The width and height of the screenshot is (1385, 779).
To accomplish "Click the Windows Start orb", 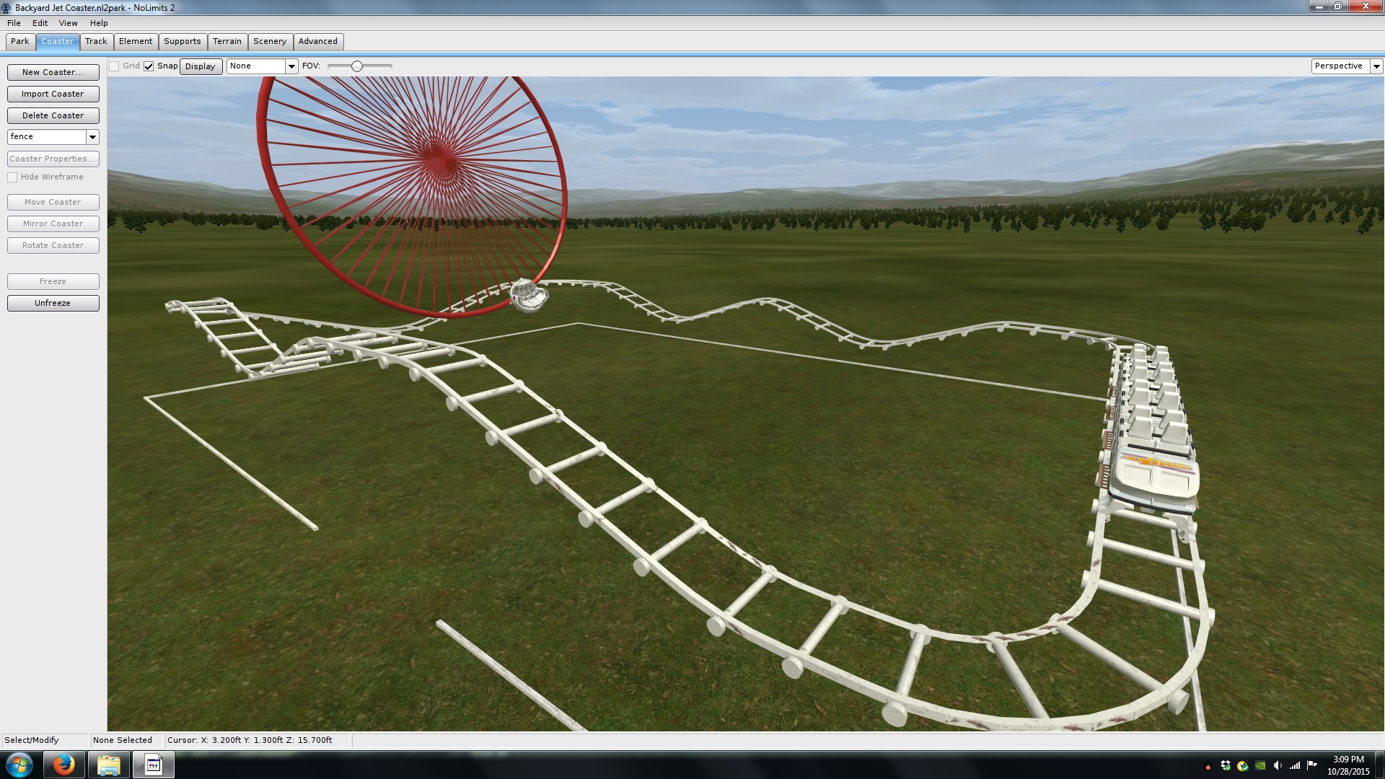I will 19,765.
